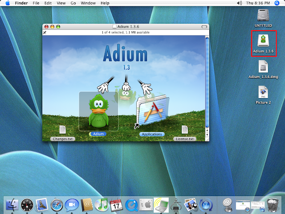Select the Adium_1.3.6.dmg file on desktop
The height and width of the screenshot is (214, 285).
[x=263, y=66]
